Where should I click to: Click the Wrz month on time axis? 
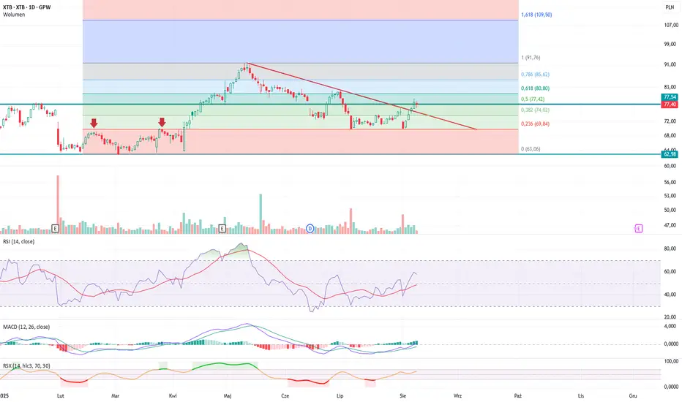457,396
